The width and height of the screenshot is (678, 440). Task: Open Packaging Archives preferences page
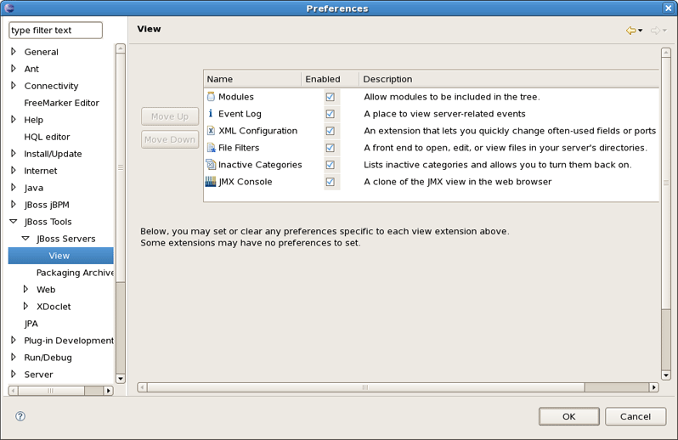point(75,273)
